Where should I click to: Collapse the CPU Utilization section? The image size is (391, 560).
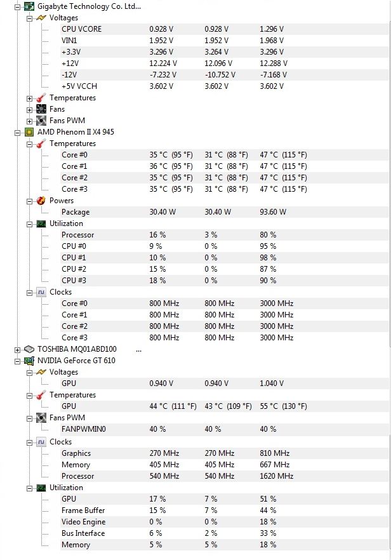click(x=30, y=224)
